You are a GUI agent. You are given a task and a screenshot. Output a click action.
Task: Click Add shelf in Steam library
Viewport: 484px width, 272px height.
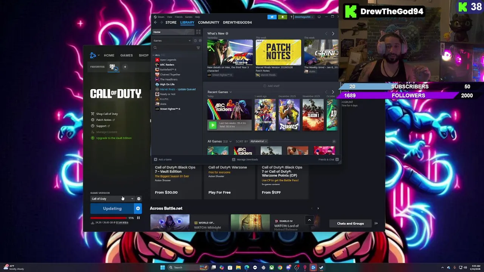tap(271, 86)
